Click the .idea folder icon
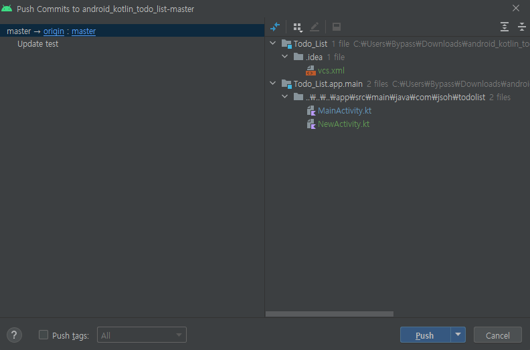Viewport: 530px width, 350px height. 298,57
